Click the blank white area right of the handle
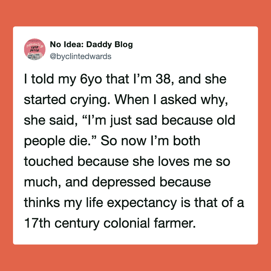271x271 pixels. (x=190, y=56)
